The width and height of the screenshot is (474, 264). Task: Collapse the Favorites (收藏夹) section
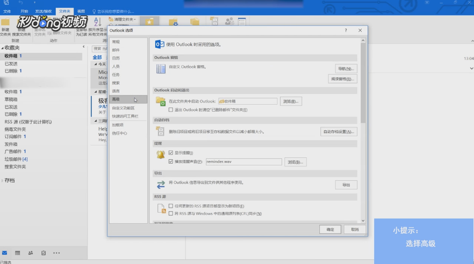pos(2,48)
